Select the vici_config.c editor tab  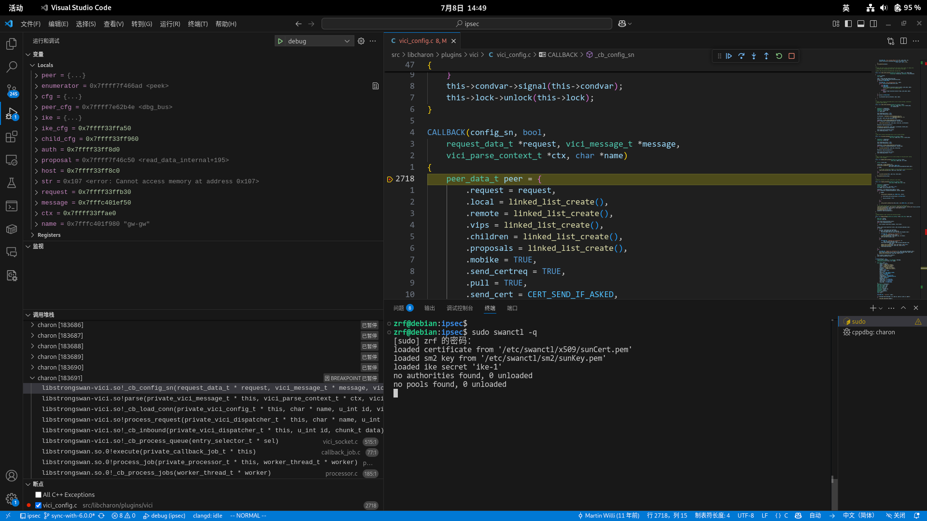(421, 41)
